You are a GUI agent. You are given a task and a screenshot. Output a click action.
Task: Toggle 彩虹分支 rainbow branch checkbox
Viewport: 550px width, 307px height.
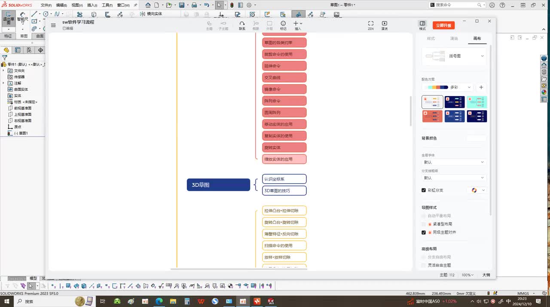[424, 190]
